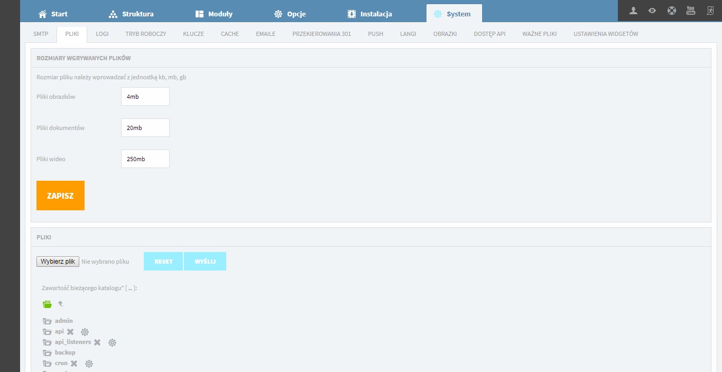Click the RESET button
The height and width of the screenshot is (372, 722).
click(163, 262)
